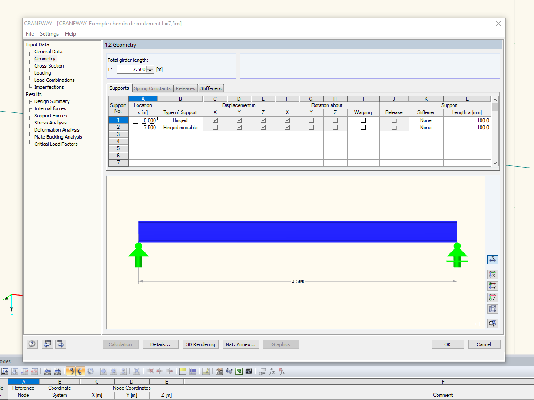Set view in X direction
Screen dimensions: 534x400
tap(493, 274)
